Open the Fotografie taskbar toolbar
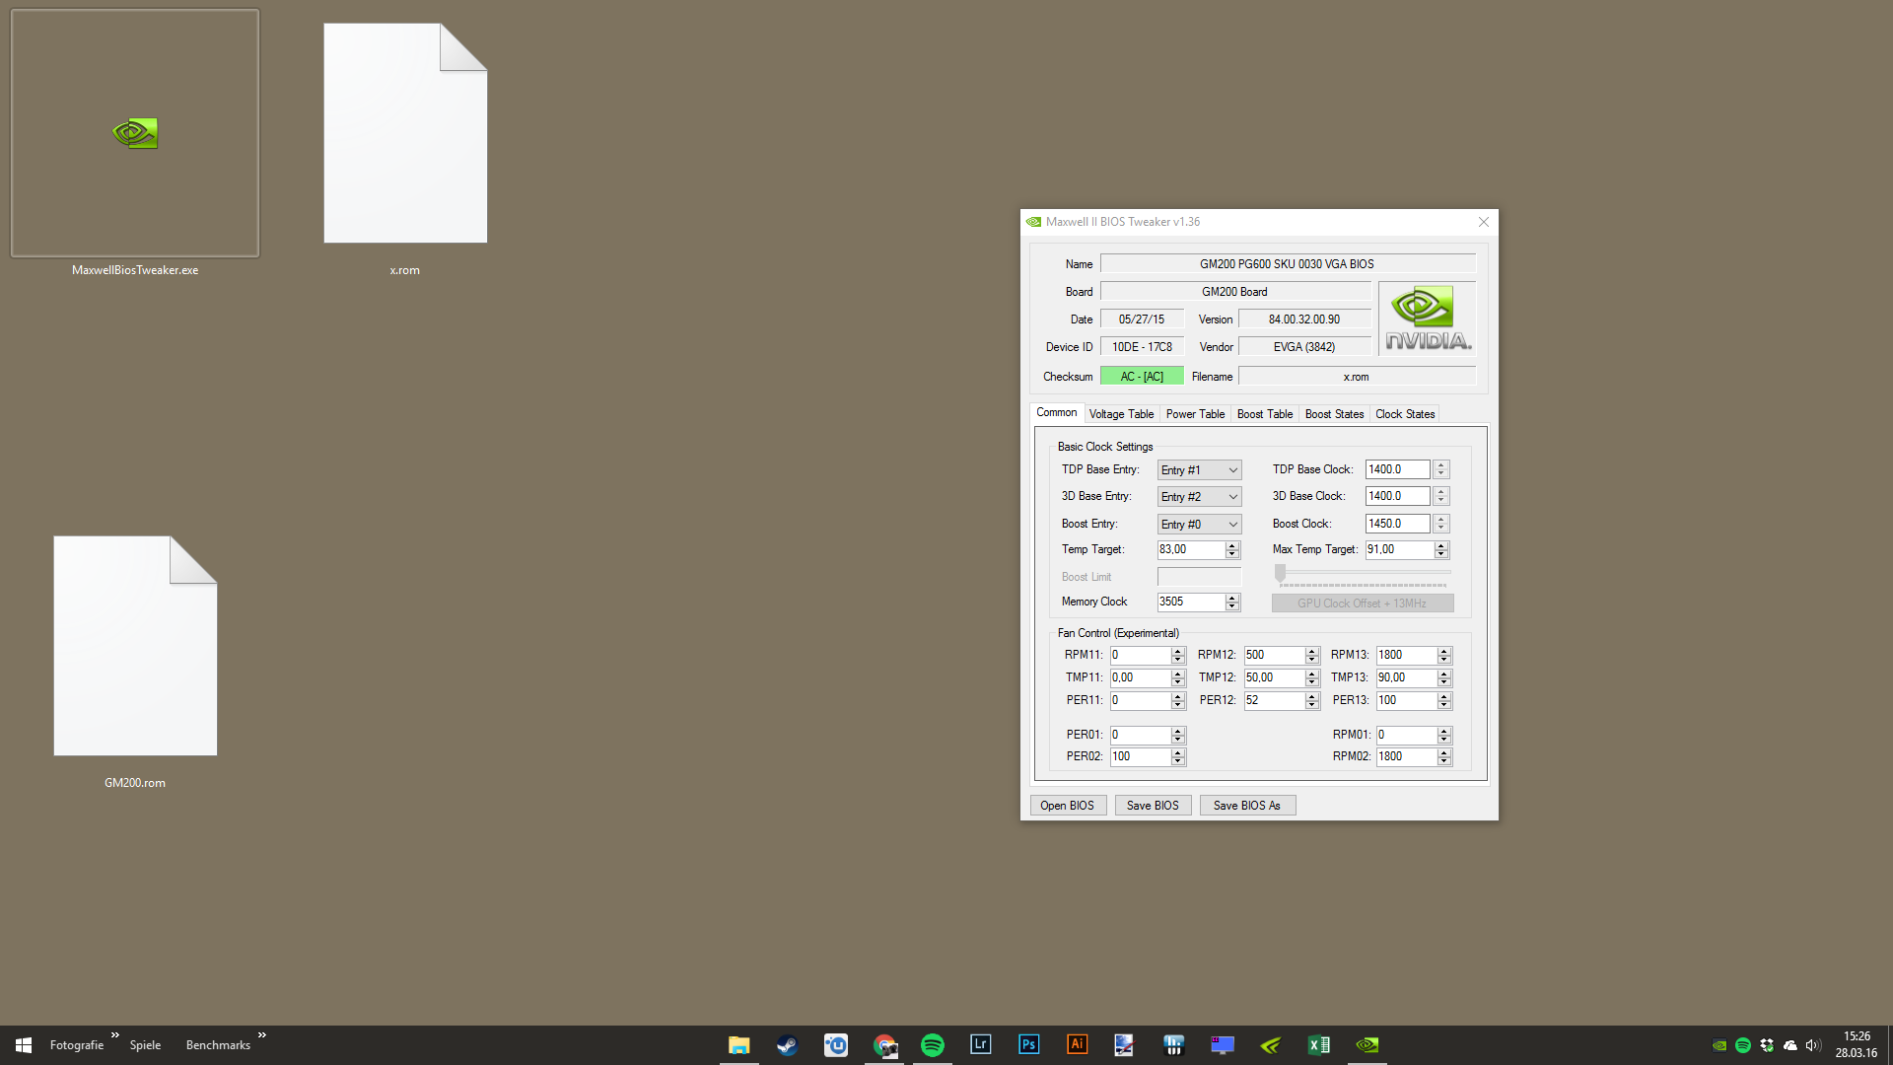The image size is (1893, 1065). click(x=77, y=1045)
